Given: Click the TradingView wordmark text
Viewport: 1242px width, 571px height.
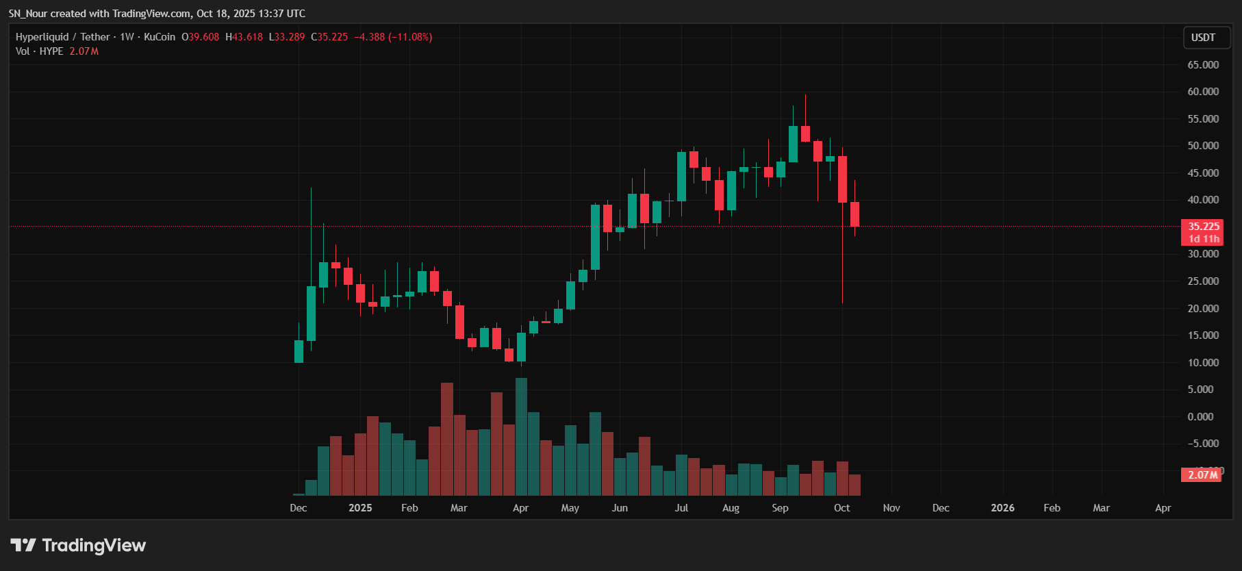Looking at the screenshot, I should (x=94, y=545).
